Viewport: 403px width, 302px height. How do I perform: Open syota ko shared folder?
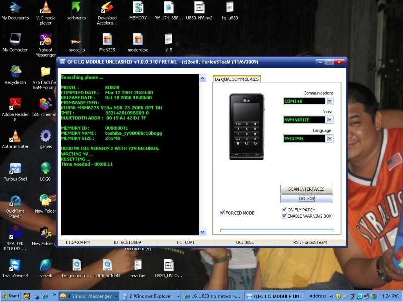pyautogui.click(x=77, y=45)
